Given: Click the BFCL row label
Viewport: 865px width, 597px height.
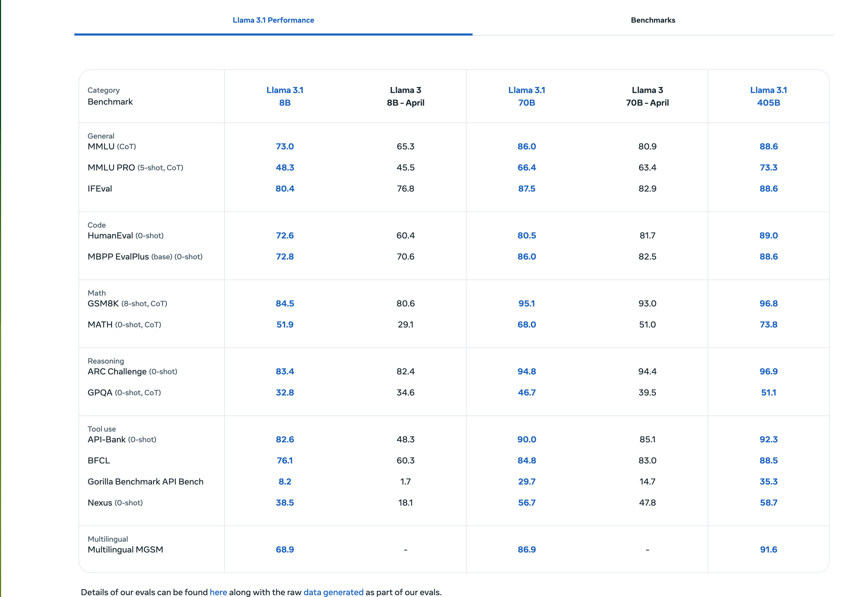Looking at the screenshot, I should pyautogui.click(x=99, y=461).
